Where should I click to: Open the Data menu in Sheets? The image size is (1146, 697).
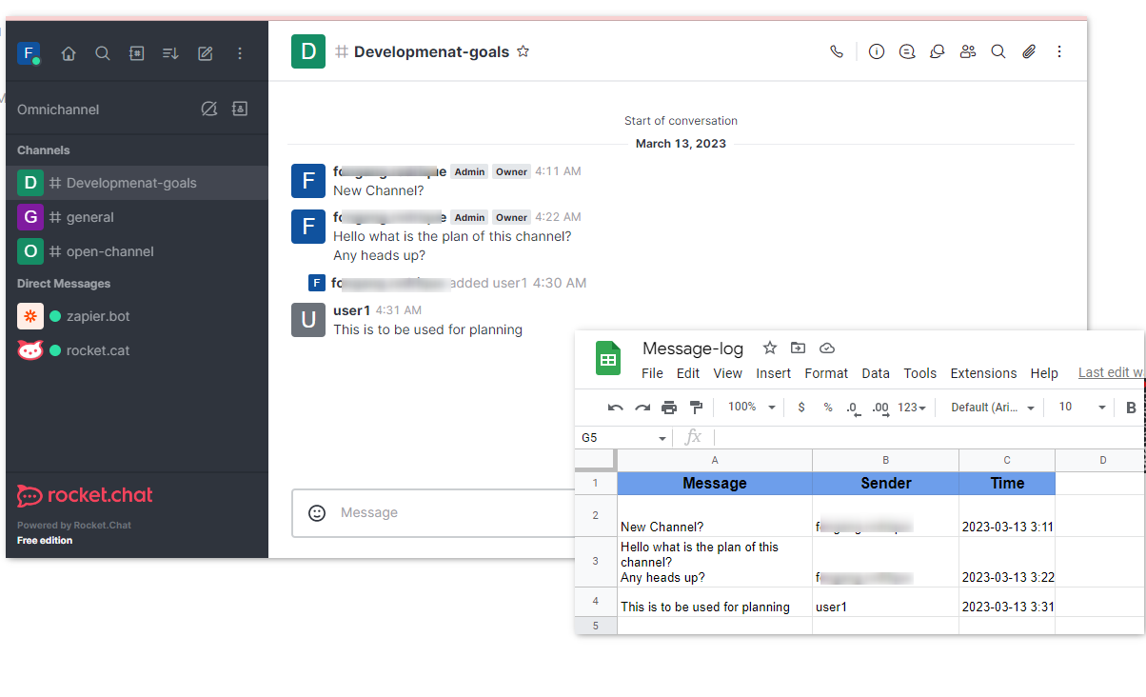coord(876,373)
